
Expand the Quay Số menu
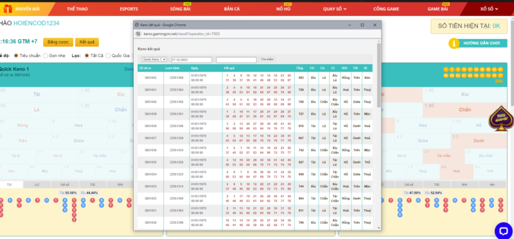(334, 9)
